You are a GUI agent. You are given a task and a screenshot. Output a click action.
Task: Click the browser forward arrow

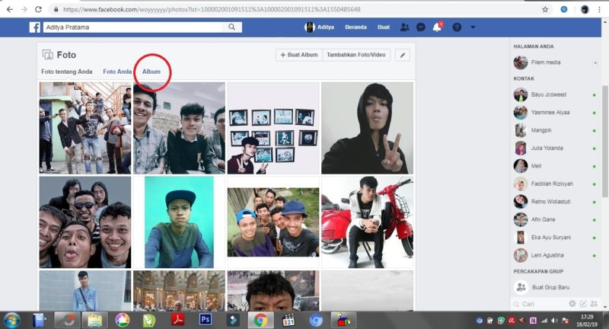(x=24, y=9)
